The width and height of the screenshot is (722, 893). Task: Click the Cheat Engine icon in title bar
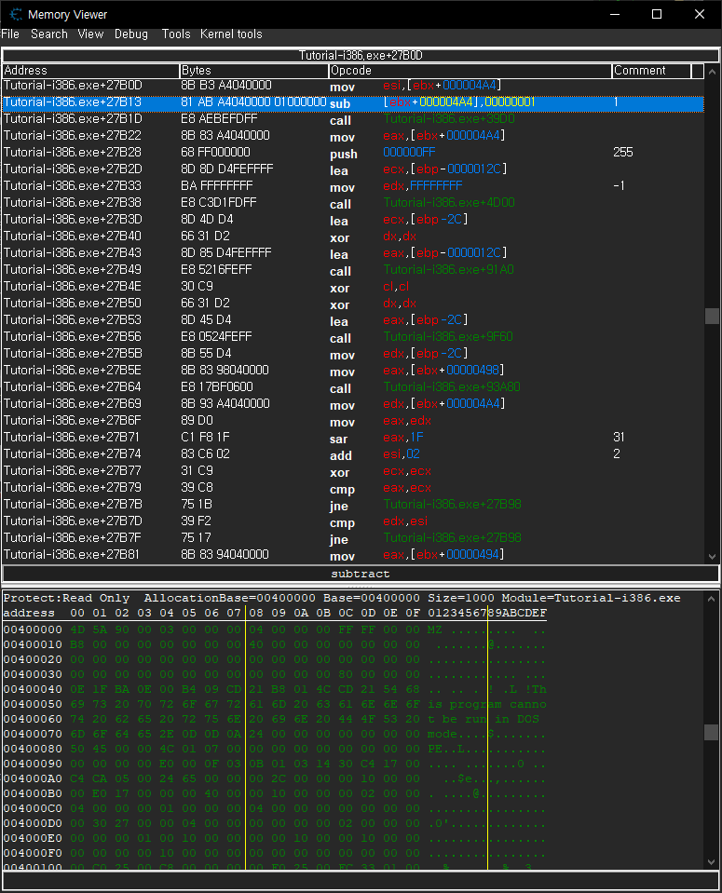(16, 14)
